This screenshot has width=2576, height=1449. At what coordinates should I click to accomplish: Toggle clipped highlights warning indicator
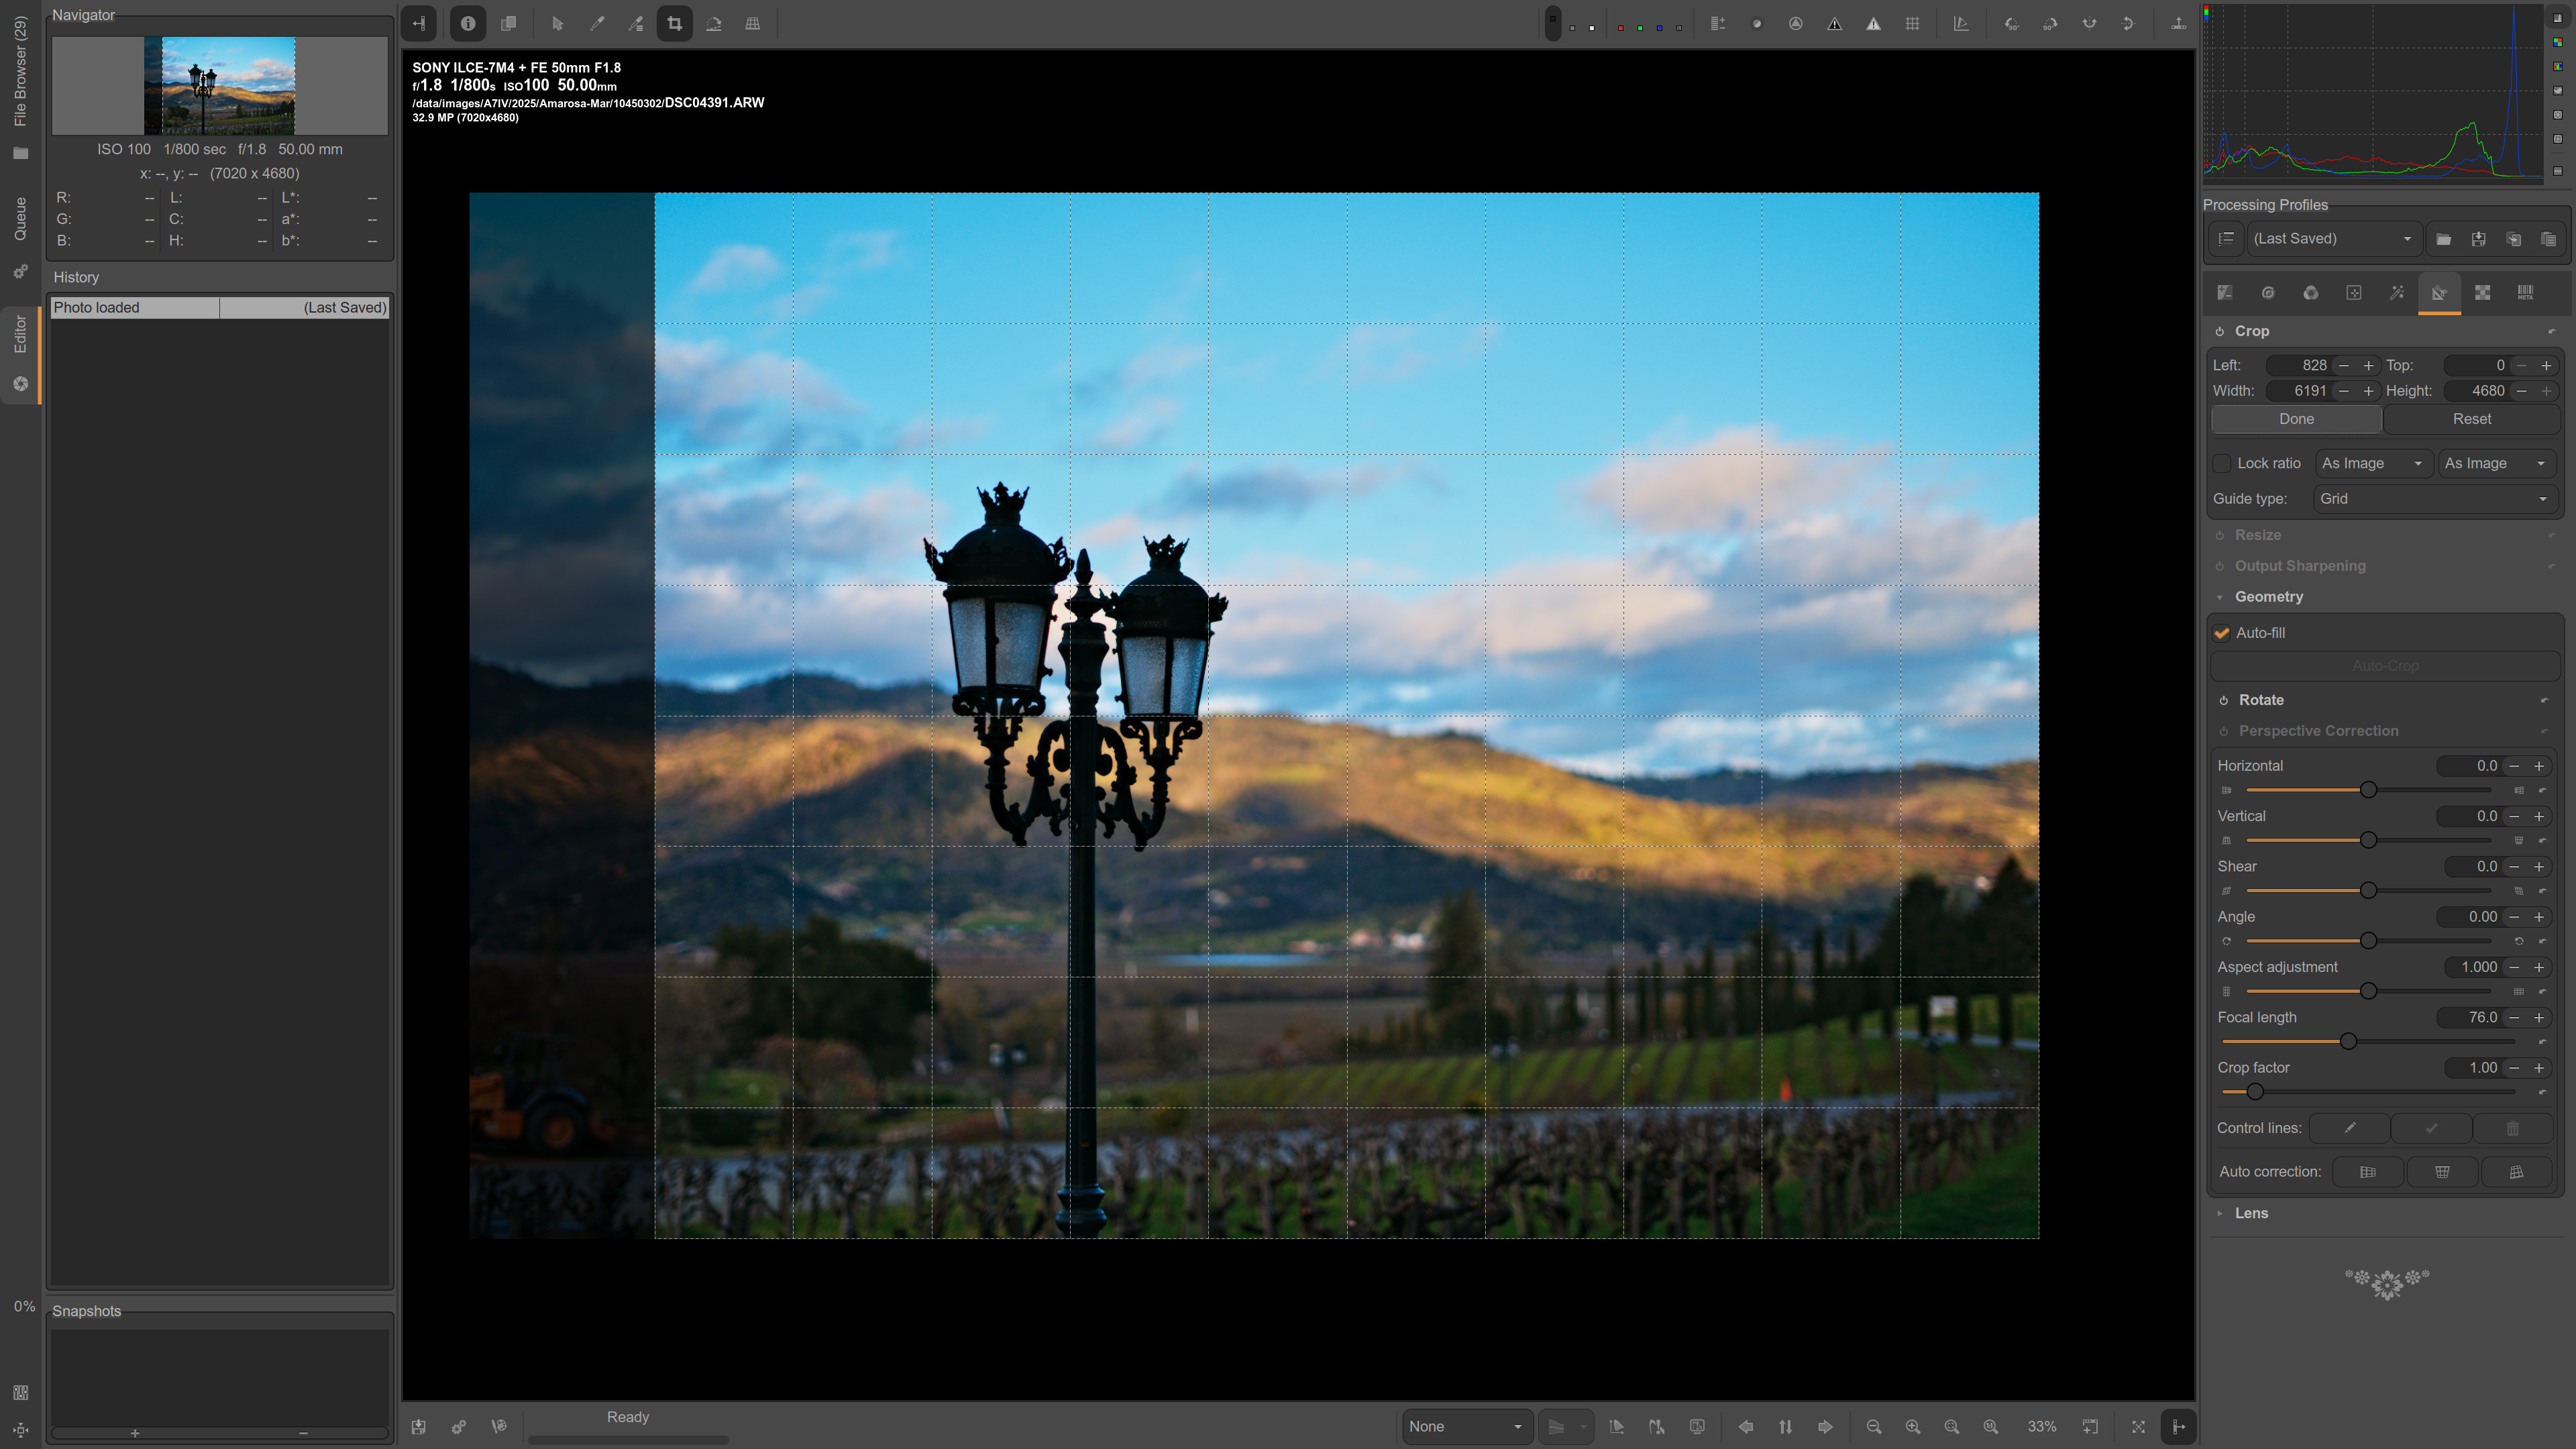point(1873,24)
